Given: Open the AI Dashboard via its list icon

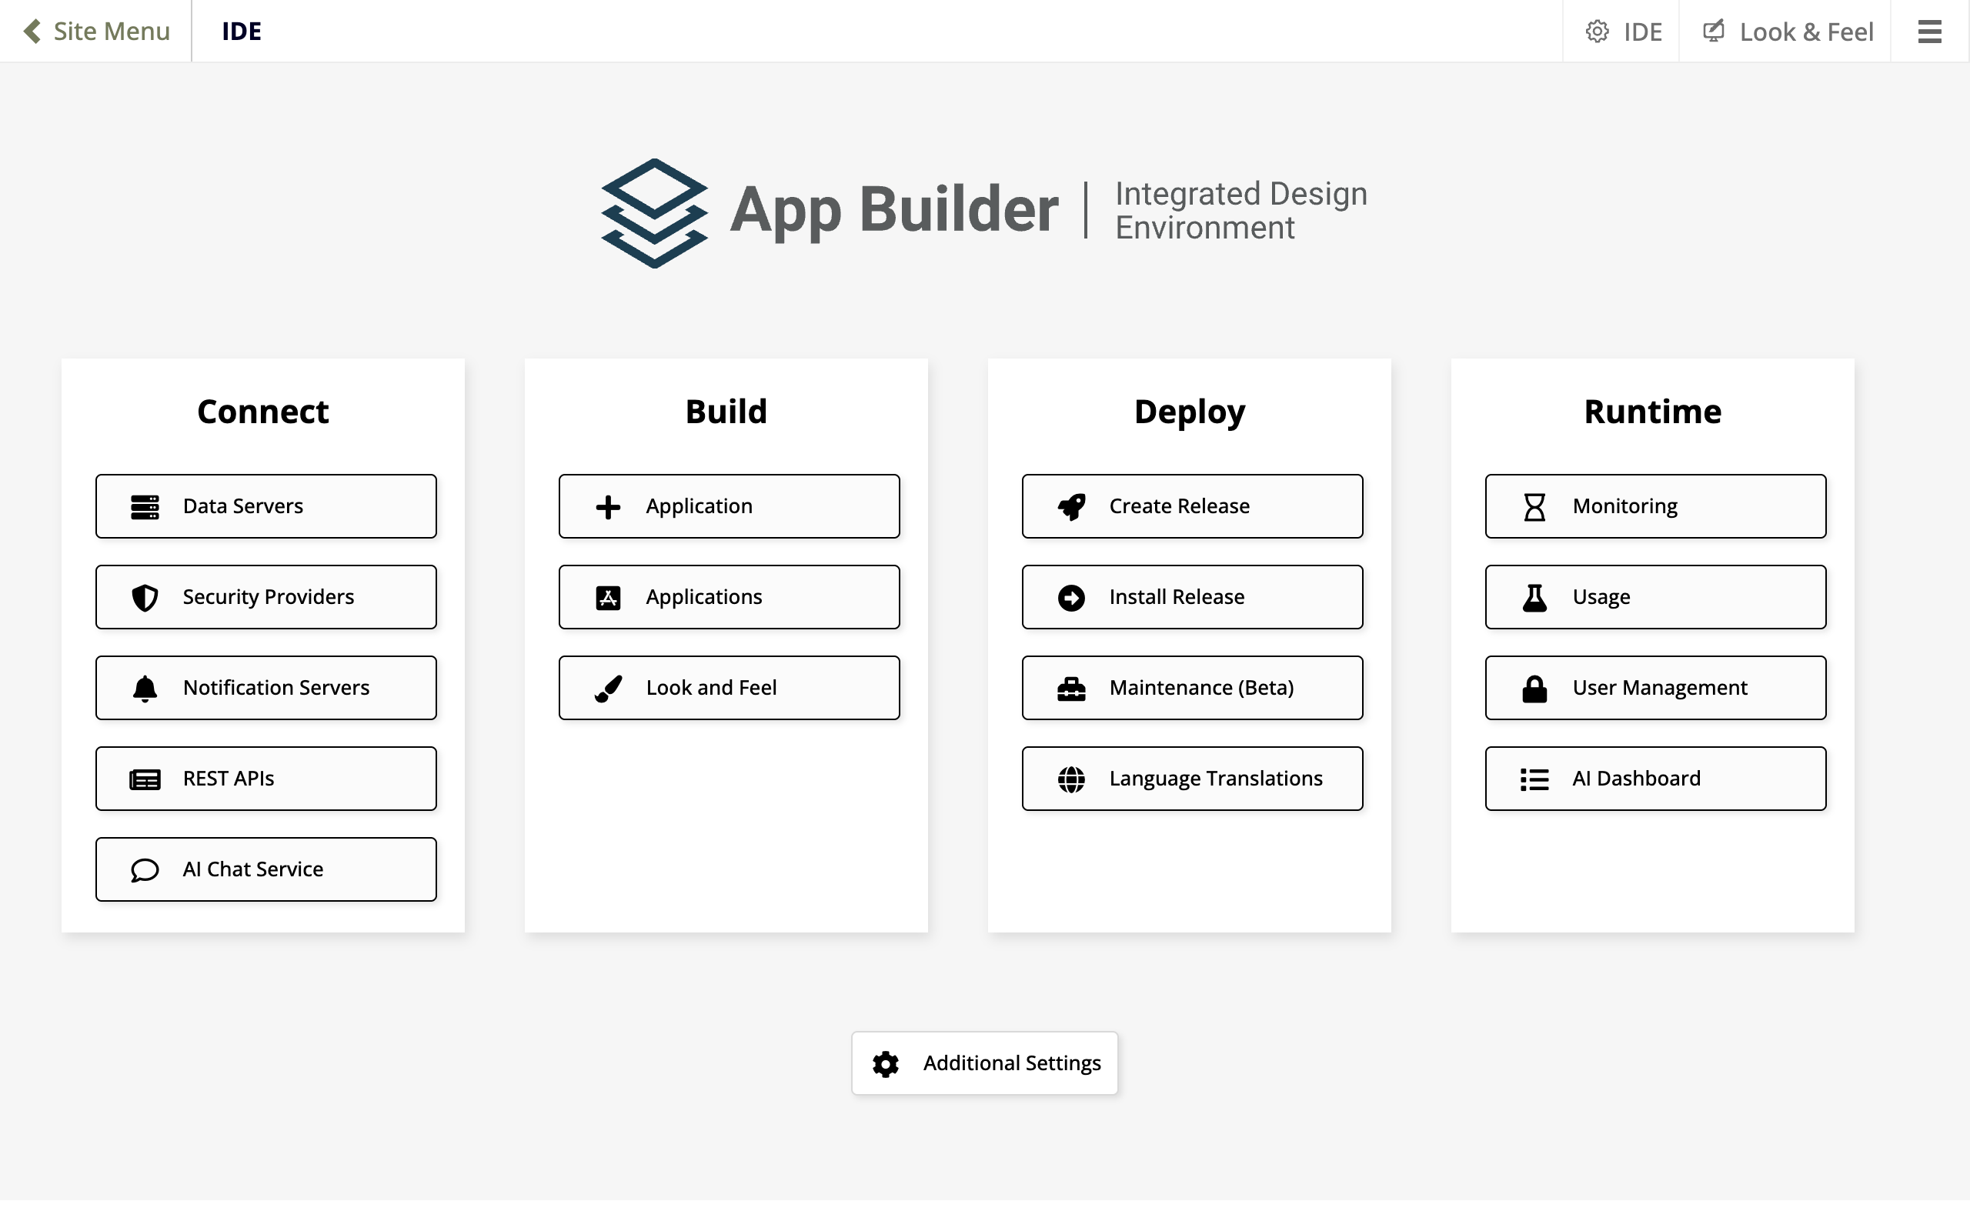Looking at the screenshot, I should (1534, 779).
